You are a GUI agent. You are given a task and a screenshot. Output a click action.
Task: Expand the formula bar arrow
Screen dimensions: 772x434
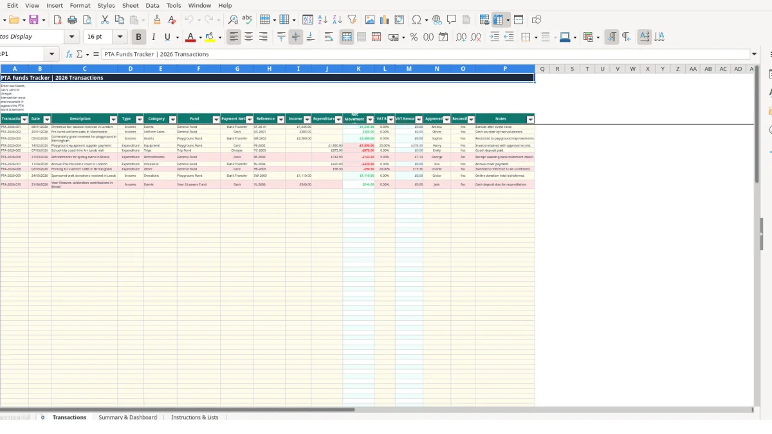point(754,55)
